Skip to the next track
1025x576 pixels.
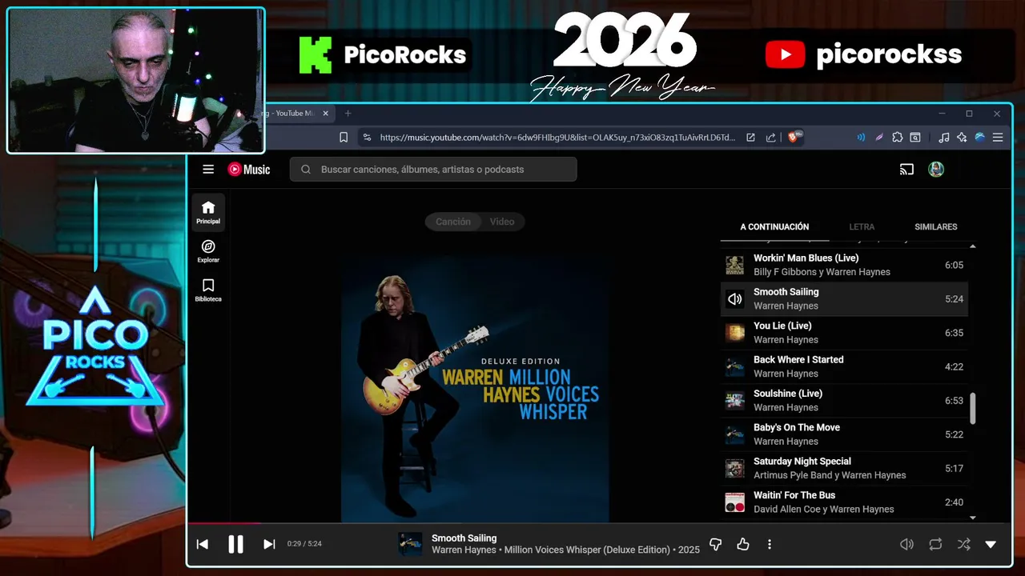[x=269, y=544]
